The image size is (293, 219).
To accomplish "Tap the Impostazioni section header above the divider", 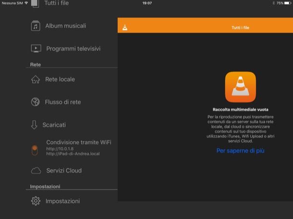I will coord(45,186).
